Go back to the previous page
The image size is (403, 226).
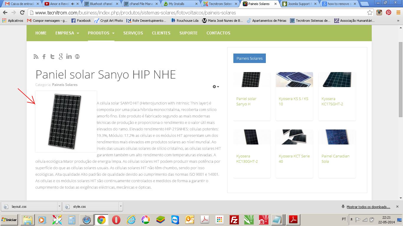pyautogui.click(x=5, y=13)
